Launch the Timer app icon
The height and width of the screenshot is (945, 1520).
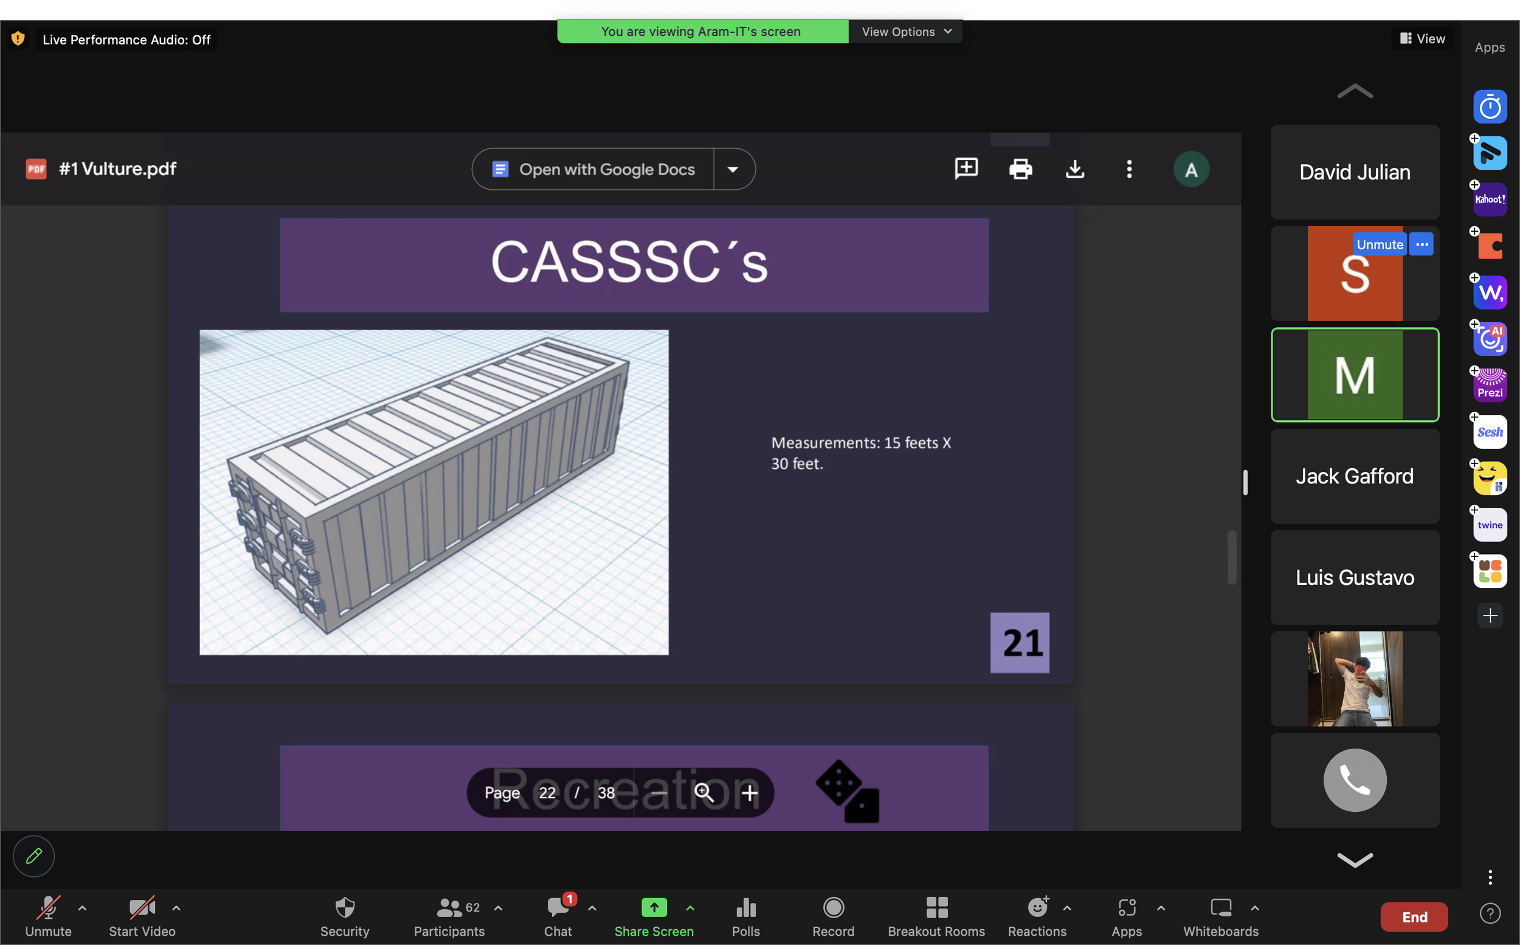pyautogui.click(x=1490, y=108)
